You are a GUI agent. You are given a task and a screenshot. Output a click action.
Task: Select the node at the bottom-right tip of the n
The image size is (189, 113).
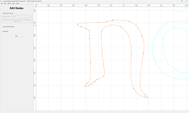pyautogui.click(x=148, y=97)
